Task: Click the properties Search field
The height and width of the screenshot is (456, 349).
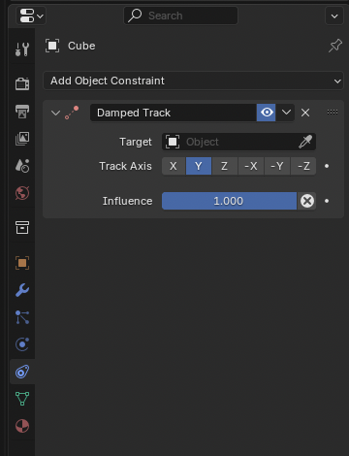Action: (180, 16)
